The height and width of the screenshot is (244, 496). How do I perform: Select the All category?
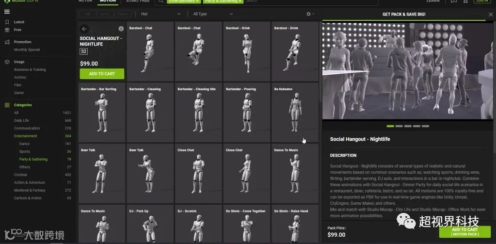16,113
